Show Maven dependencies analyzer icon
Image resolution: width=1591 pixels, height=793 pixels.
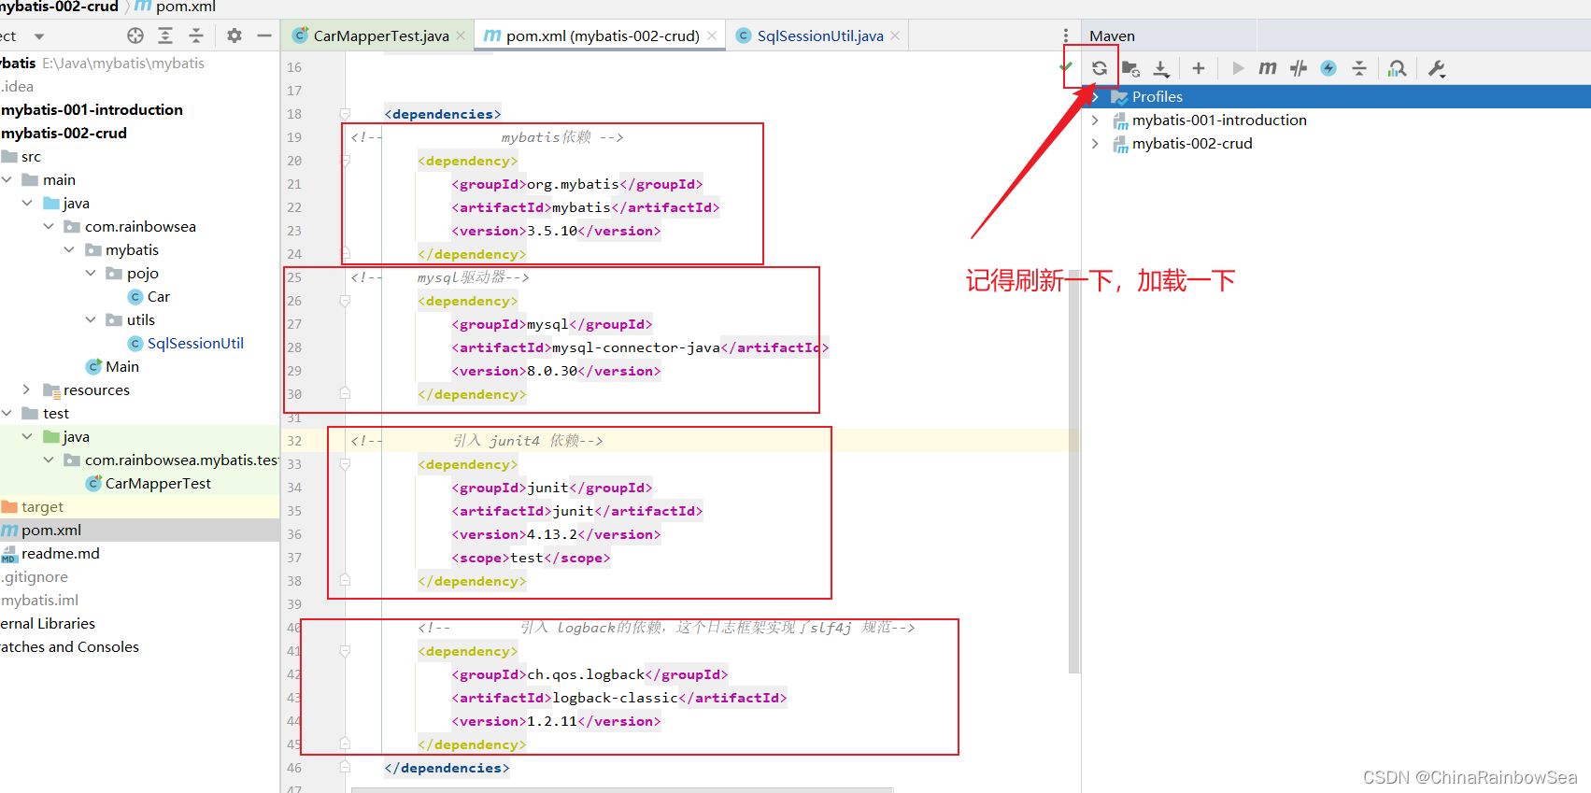[x=1397, y=68]
